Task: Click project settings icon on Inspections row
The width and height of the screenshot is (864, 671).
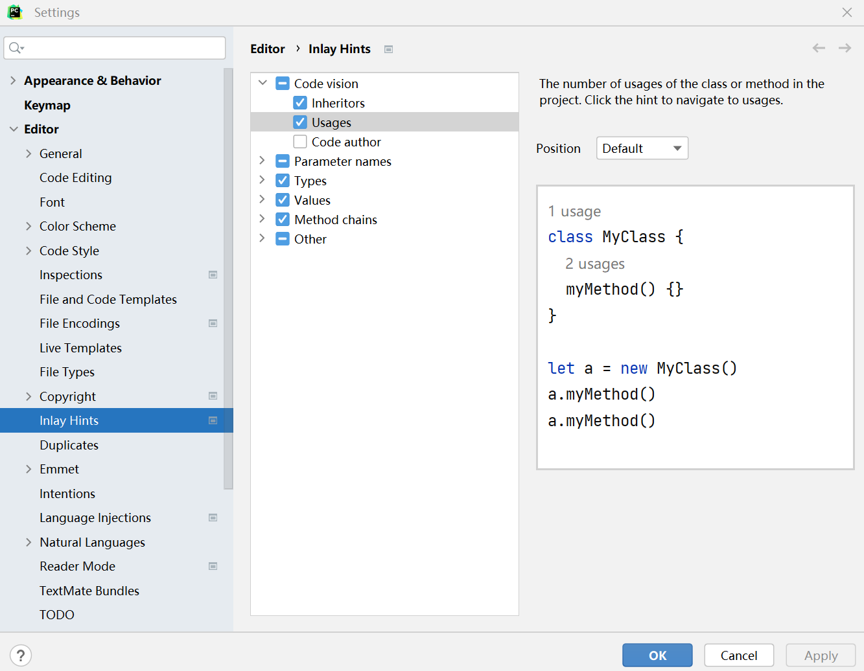Action: click(x=213, y=275)
